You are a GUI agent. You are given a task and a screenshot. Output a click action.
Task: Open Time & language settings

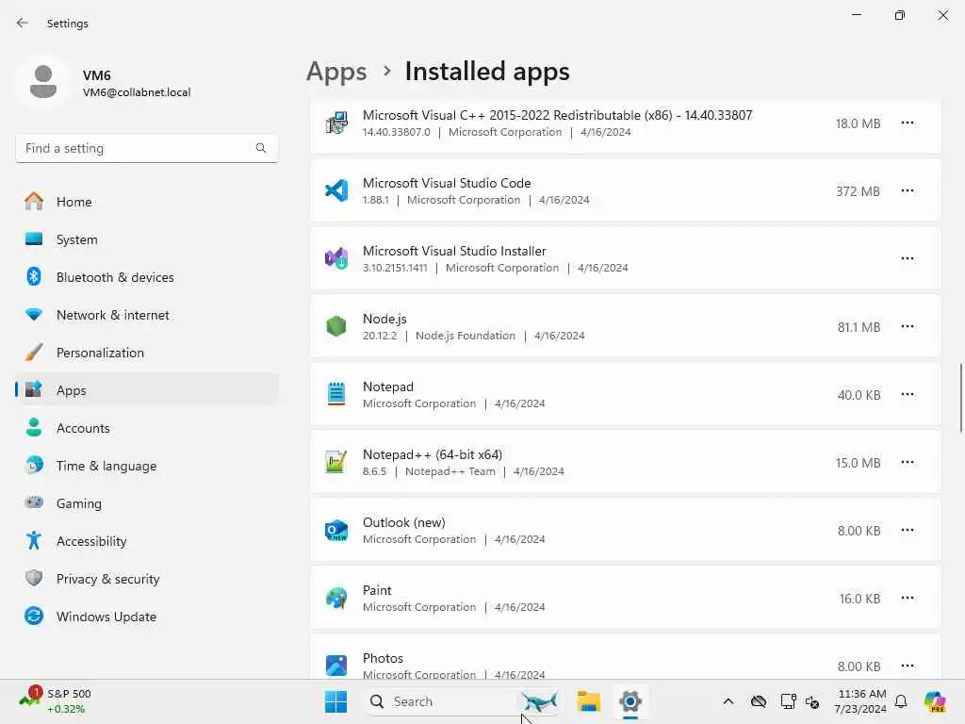click(146, 466)
